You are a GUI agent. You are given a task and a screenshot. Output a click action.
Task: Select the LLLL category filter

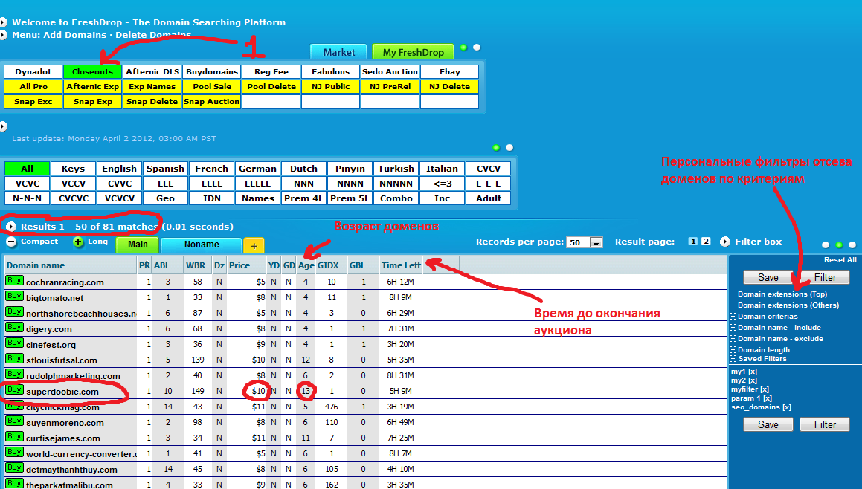click(212, 184)
